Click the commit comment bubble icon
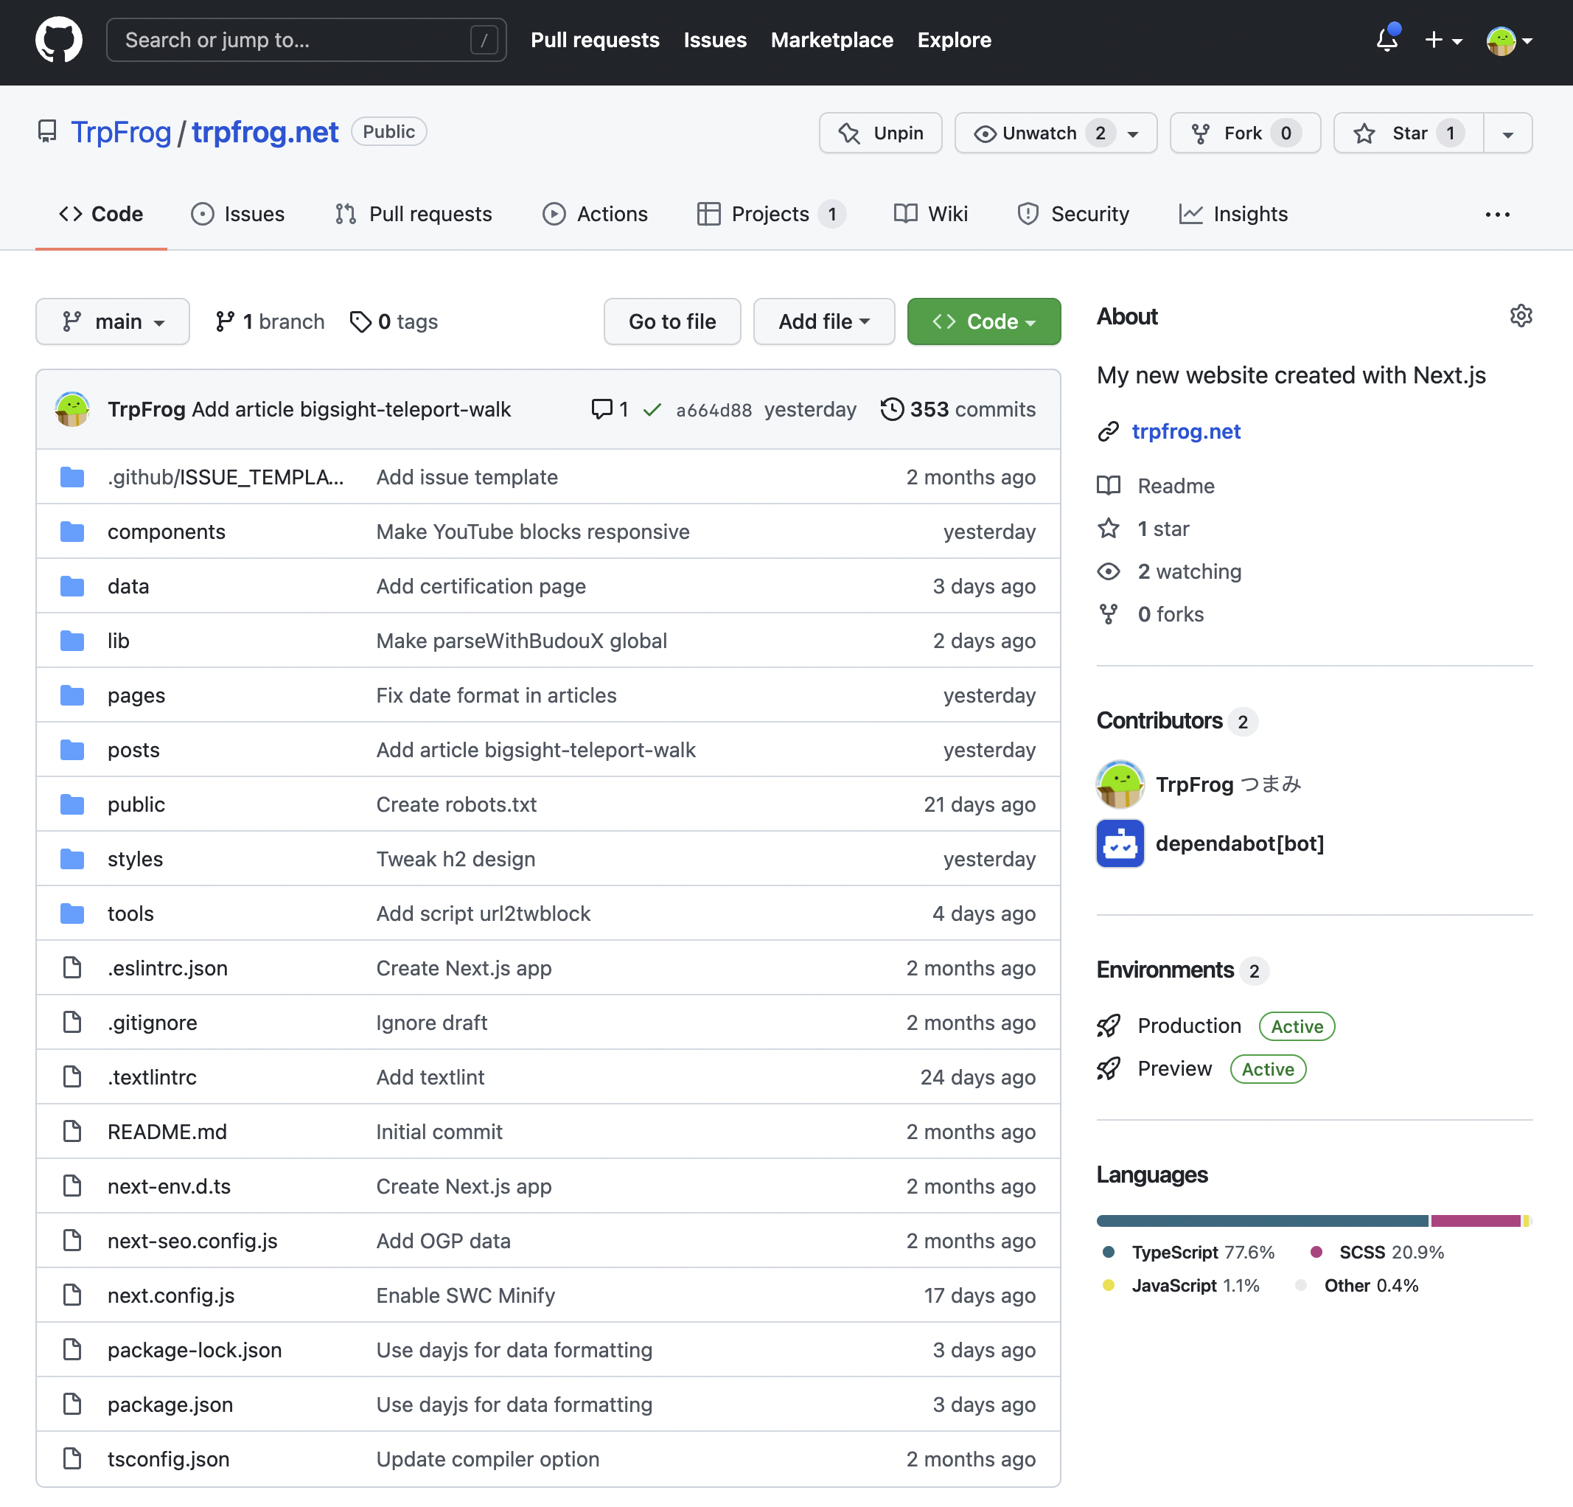The height and width of the screenshot is (1507, 1573). (601, 409)
